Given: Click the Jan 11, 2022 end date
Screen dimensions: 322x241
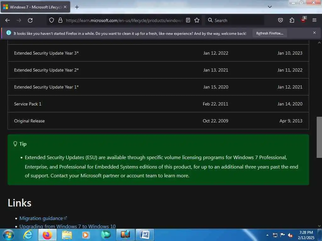Looking at the screenshot, I should click(x=290, y=70).
